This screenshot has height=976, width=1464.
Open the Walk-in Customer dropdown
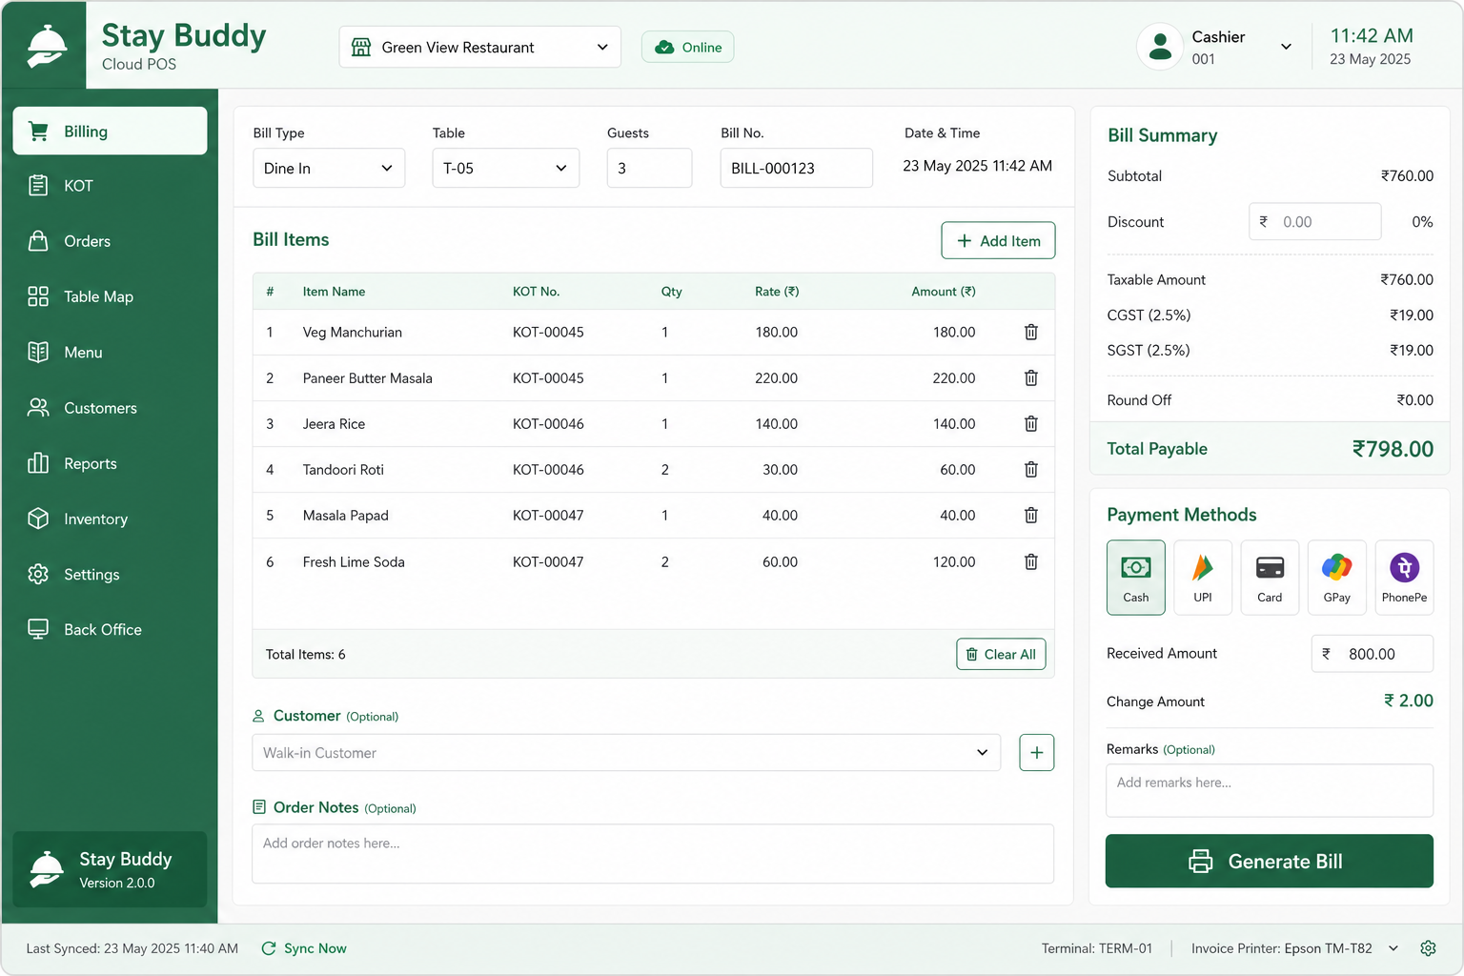tap(626, 753)
